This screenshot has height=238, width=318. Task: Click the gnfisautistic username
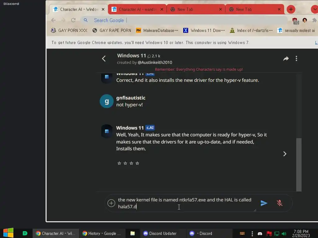(131, 98)
